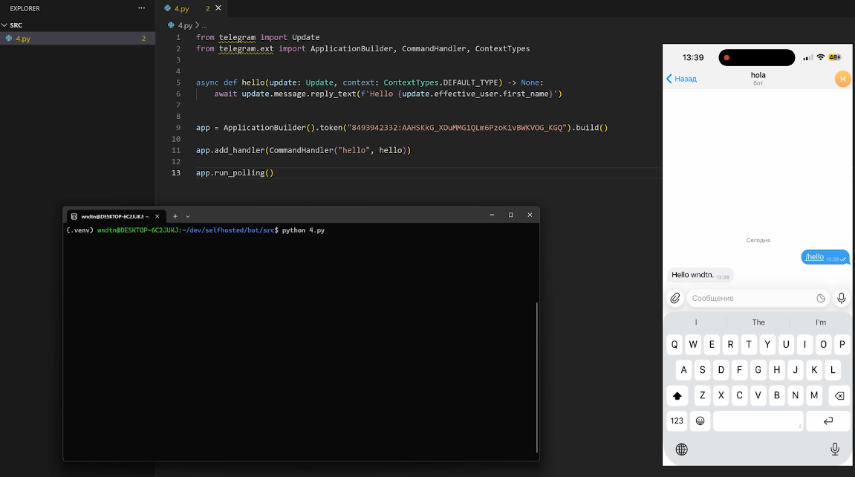The image size is (855, 477).
Task: Switch keyboard to numbers with 123 key
Action: [677, 421]
